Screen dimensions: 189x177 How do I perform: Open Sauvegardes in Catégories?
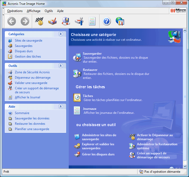tap(24, 46)
